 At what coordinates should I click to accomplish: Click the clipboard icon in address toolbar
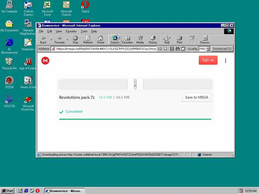pos(183,49)
